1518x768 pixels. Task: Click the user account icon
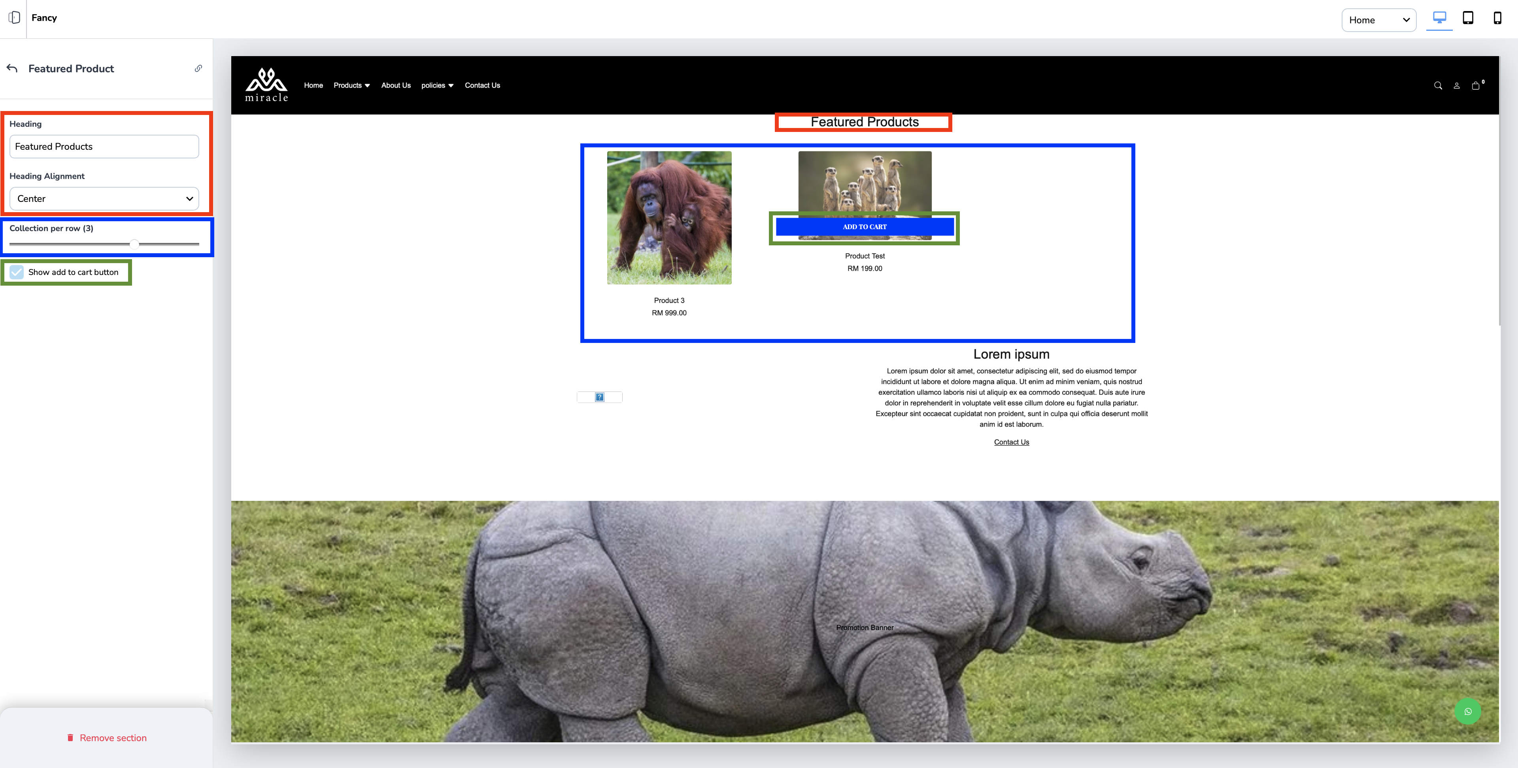tap(1457, 86)
